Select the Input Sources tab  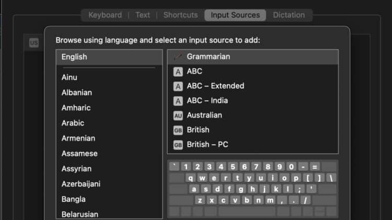pyautogui.click(x=235, y=15)
